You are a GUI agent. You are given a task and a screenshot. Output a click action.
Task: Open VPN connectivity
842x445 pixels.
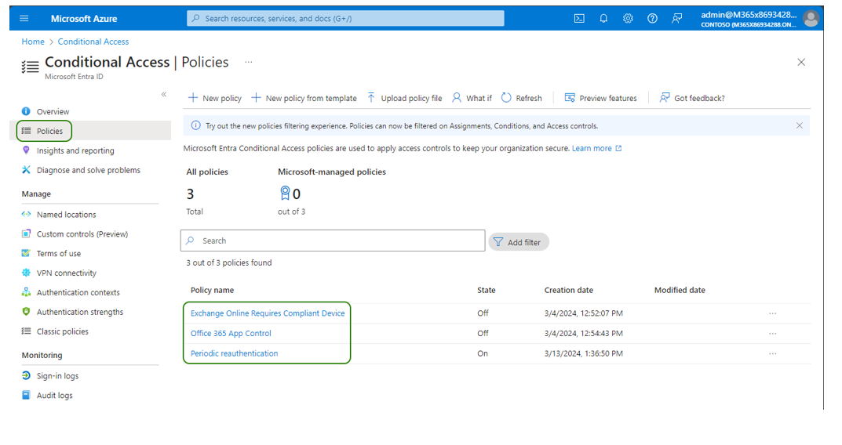[x=66, y=273]
